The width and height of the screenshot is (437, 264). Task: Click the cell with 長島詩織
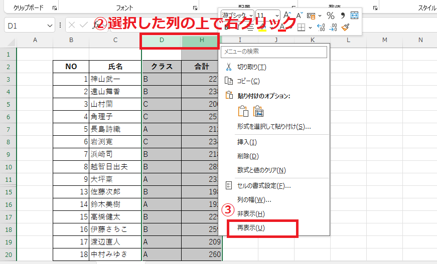[115, 129]
